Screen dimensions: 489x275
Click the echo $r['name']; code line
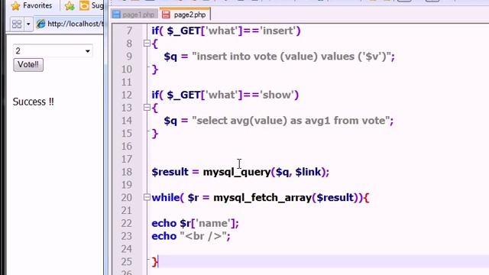click(x=196, y=223)
